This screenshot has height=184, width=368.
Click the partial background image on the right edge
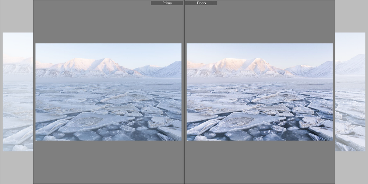(350, 92)
